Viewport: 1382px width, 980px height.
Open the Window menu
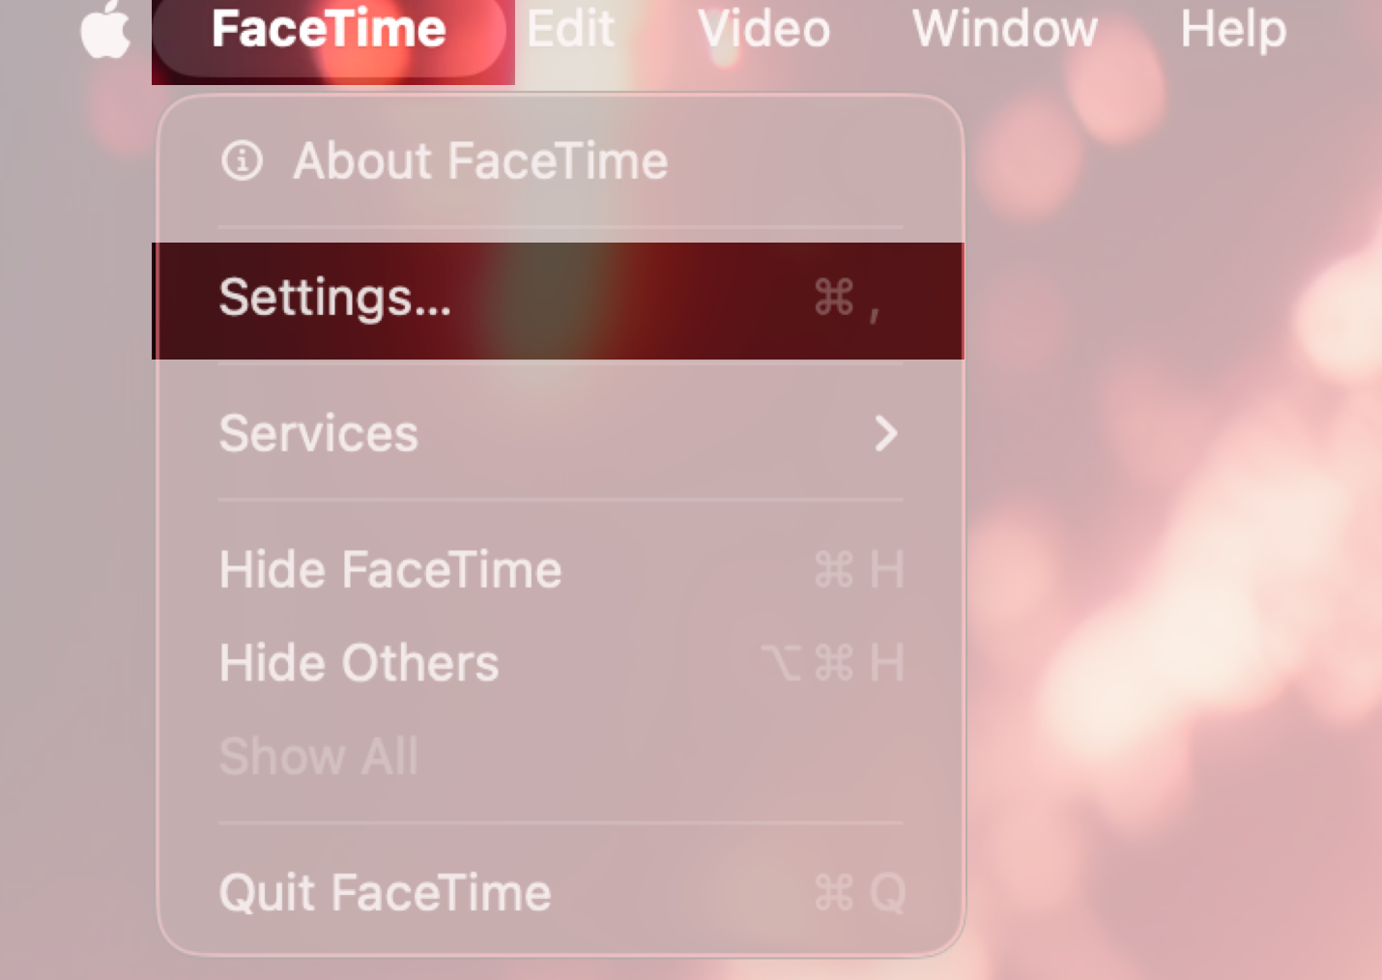point(1004,29)
